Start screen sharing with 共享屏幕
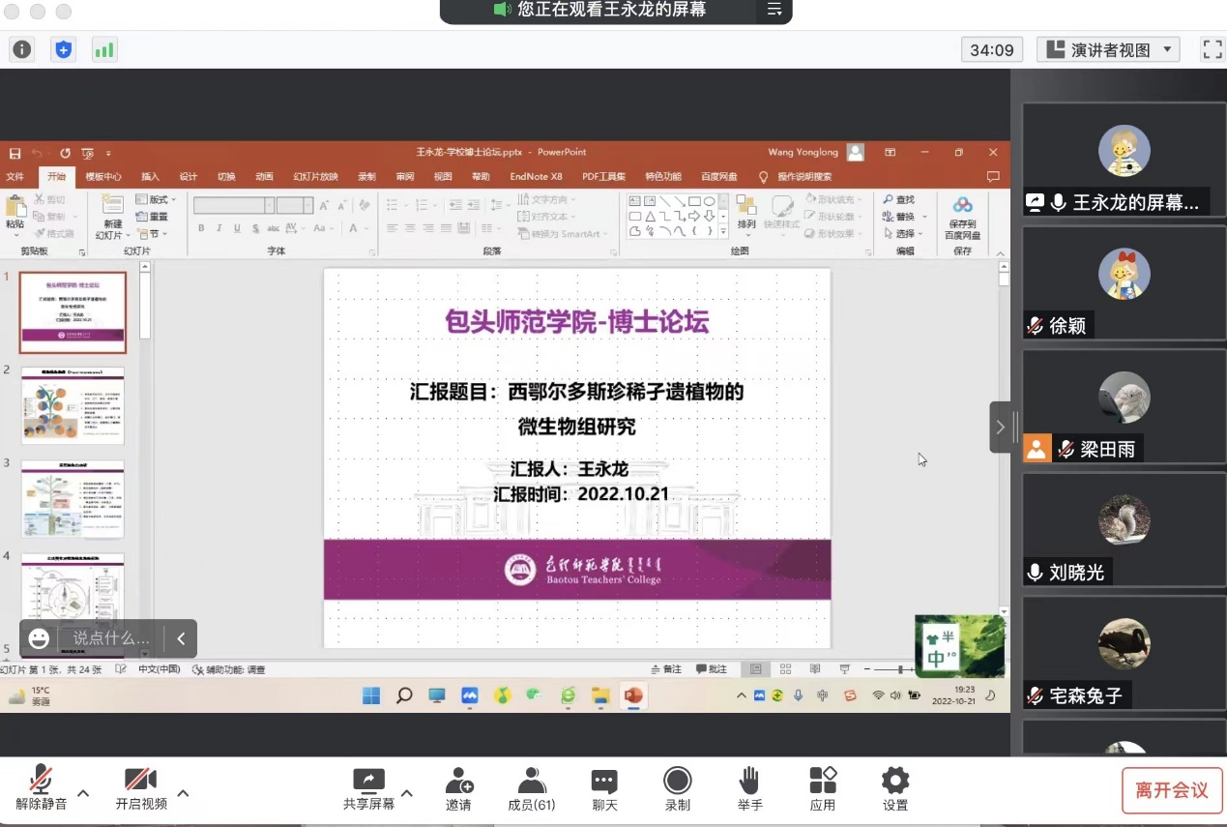This screenshot has height=827, width=1227. [368, 787]
